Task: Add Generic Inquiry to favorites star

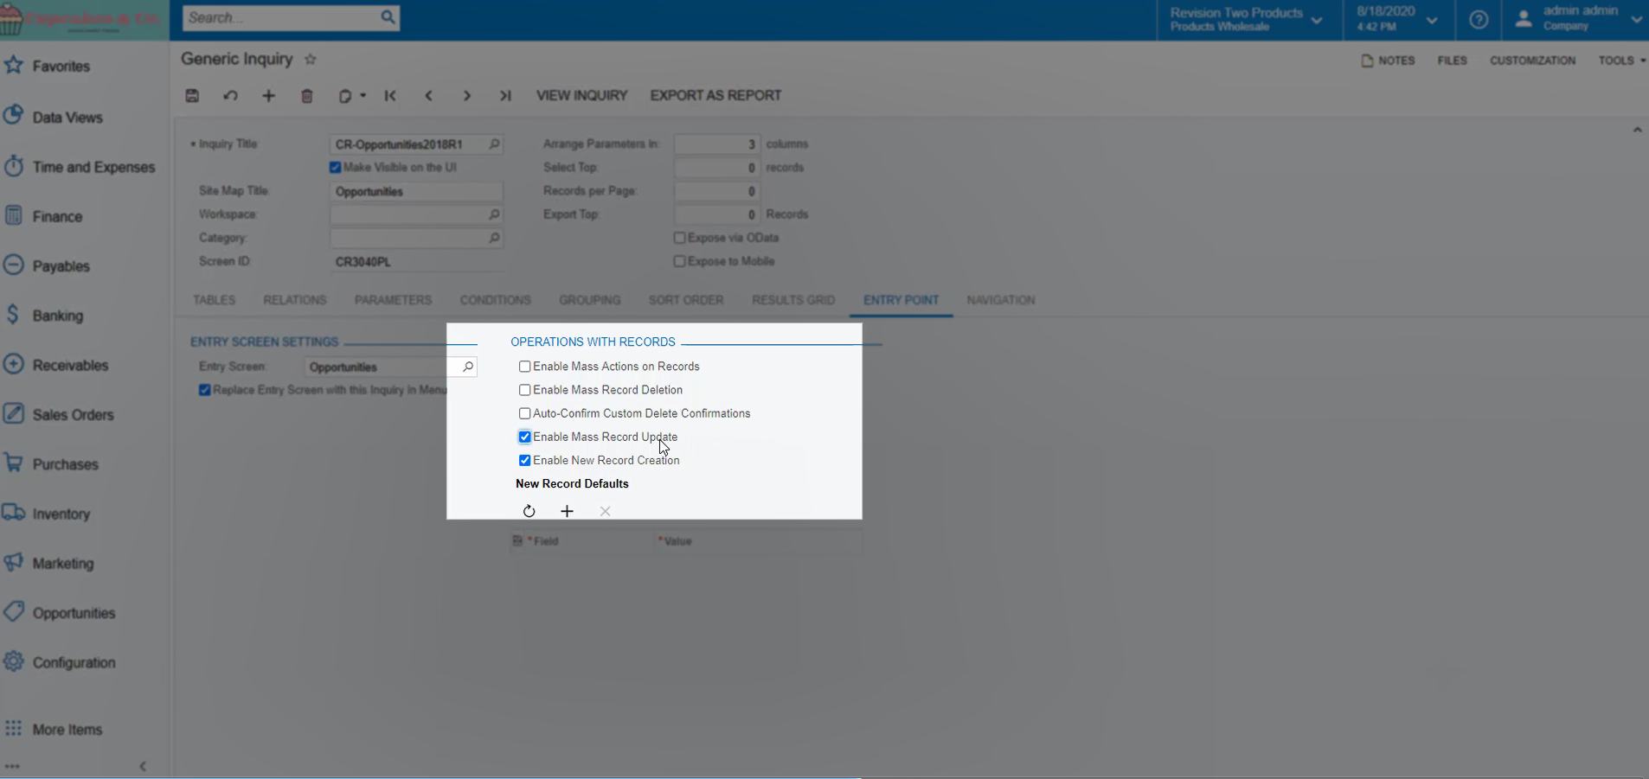Action: [311, 60]
